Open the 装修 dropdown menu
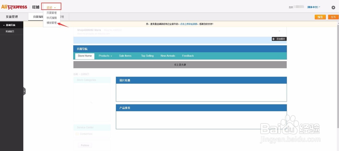Screen dimensions: 339x151 (51, 7)
